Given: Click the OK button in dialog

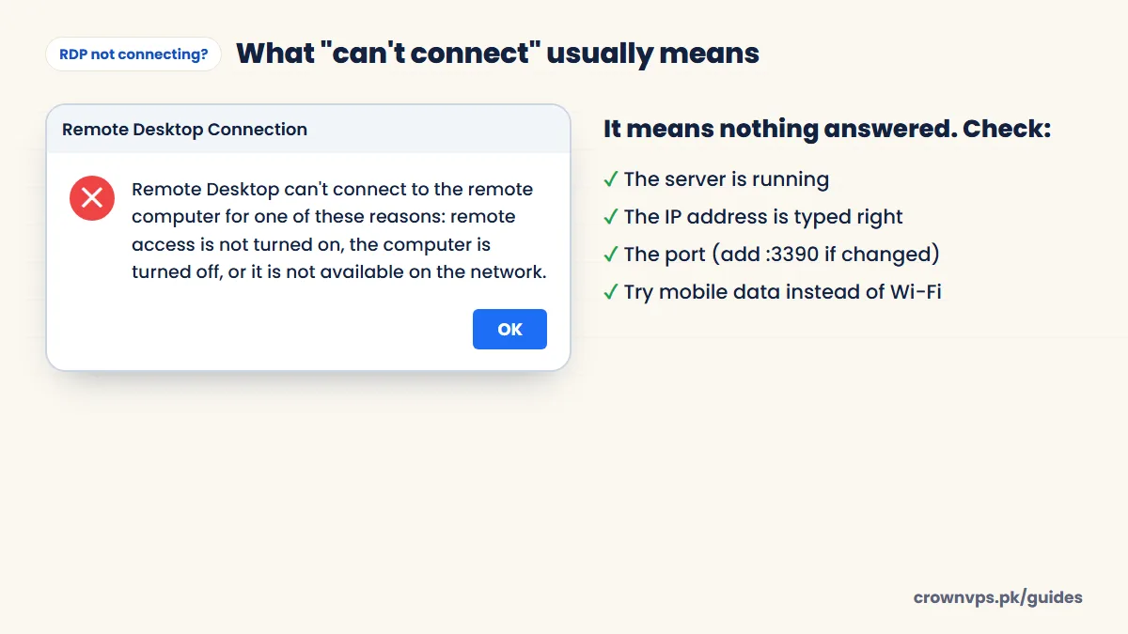Looking at the screenshot, I should tap(509, 329).
